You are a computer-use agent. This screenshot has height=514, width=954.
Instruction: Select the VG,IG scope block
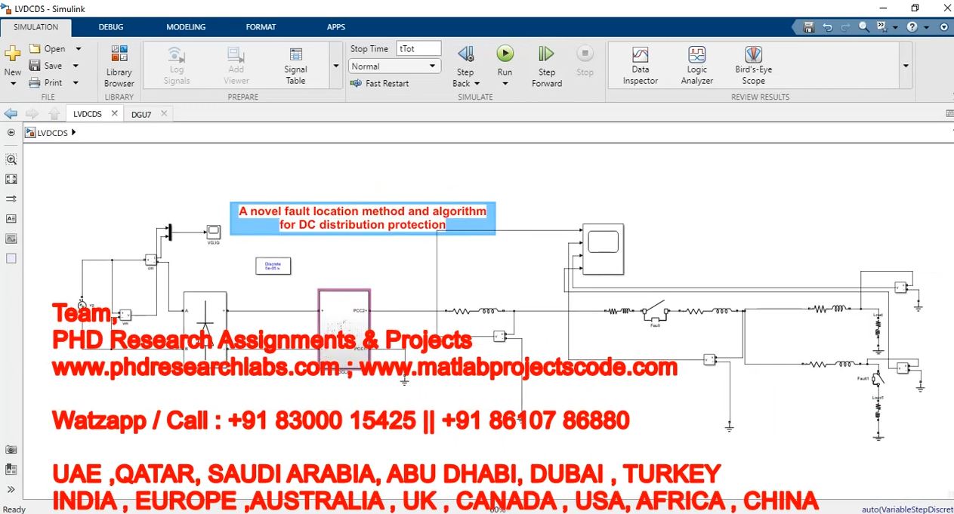[x=213, y=231]
